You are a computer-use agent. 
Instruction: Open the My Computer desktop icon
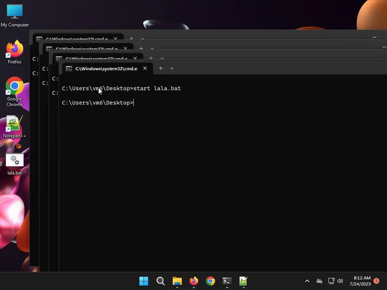coord(15,15)
